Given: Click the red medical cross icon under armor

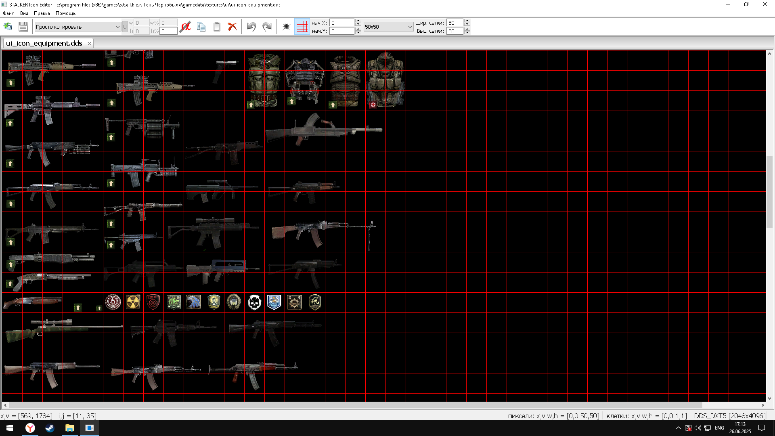Looking at the screenshot, I should (x=373, y=105).
